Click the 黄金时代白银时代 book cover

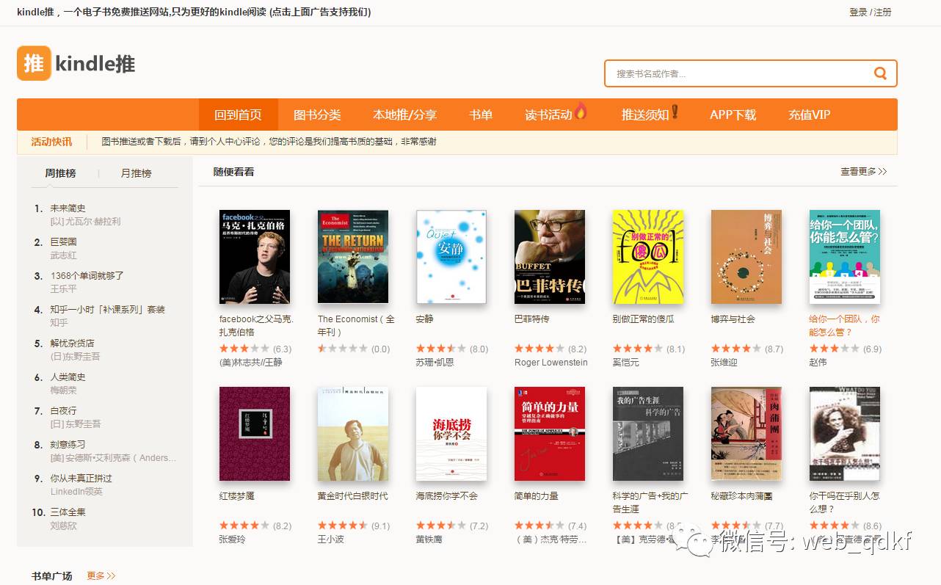click(353, 434)
